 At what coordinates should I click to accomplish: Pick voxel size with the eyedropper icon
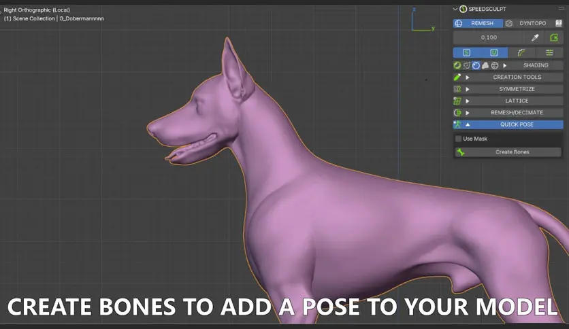point(535,37)
